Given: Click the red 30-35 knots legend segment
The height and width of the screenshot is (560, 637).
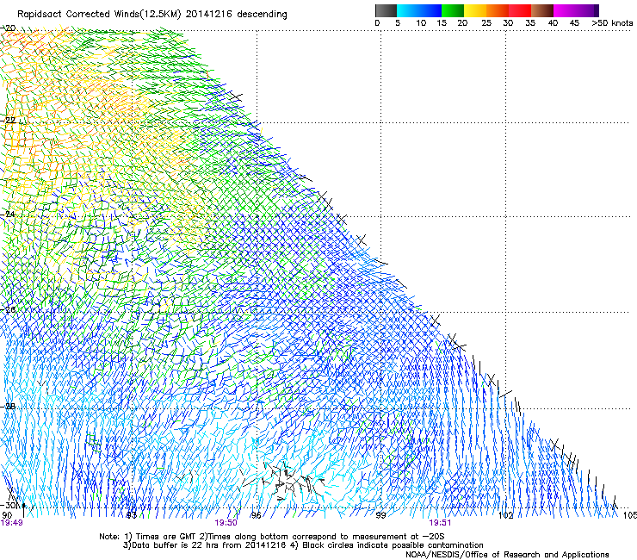Looking at the screenshot, I should point(520,10).
